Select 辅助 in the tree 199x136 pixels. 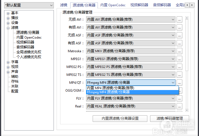(15, 76)
